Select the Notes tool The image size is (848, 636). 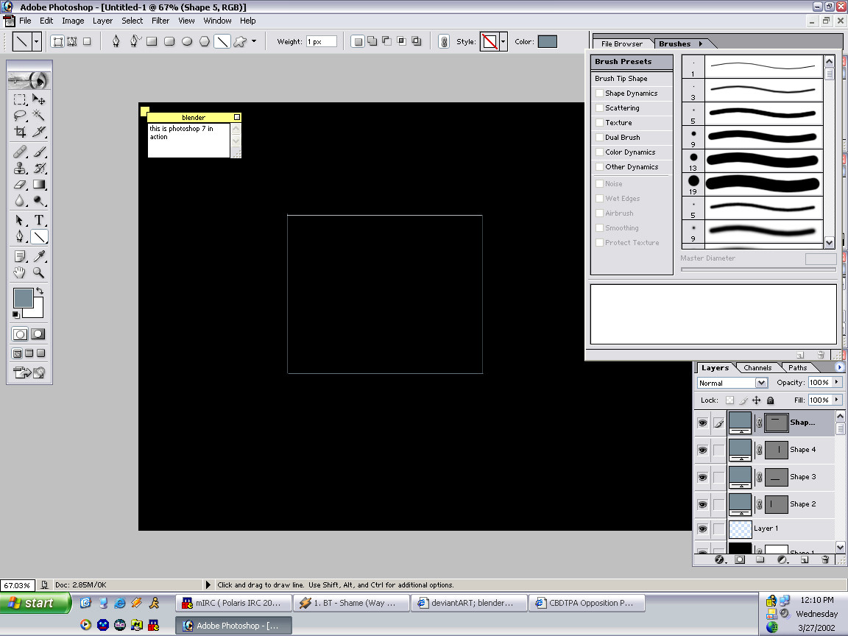point(20,256)
